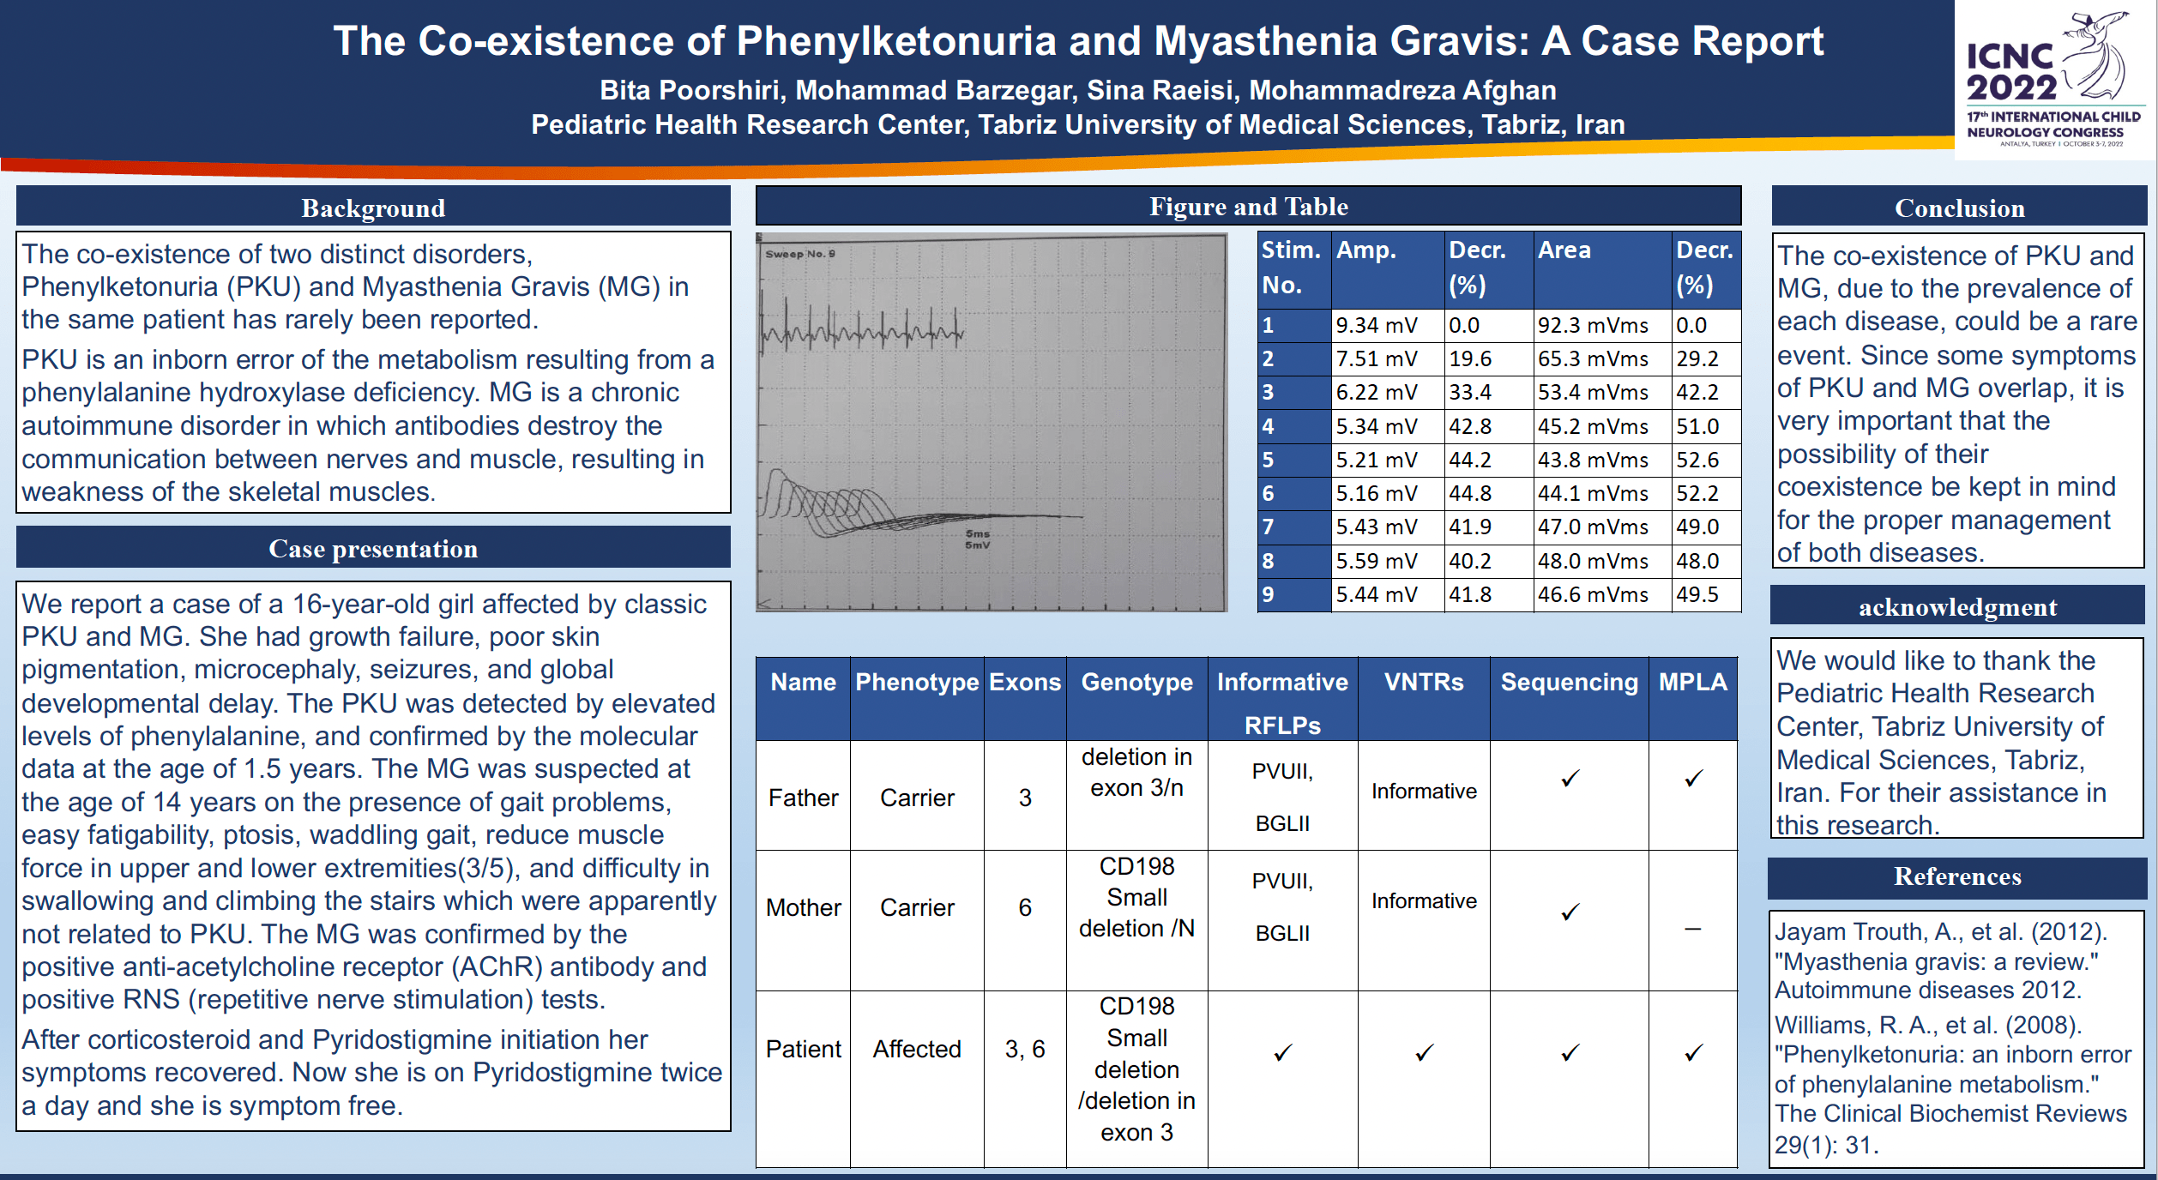
Task: Click the 5.21 mV amplitude cell
Action: tap(1388, 460)
